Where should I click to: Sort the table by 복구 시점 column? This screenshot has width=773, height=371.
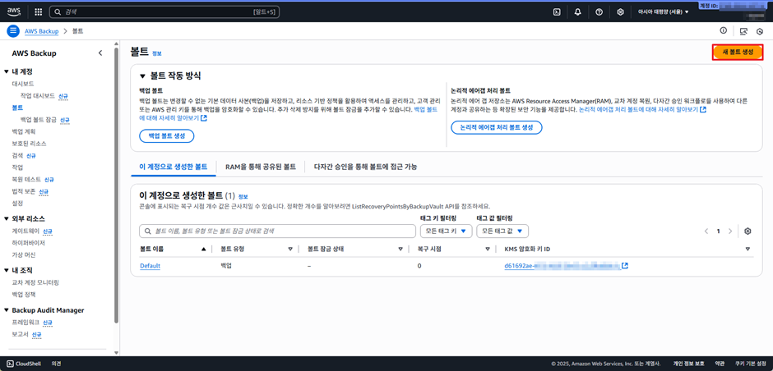[x=487, y=249]
